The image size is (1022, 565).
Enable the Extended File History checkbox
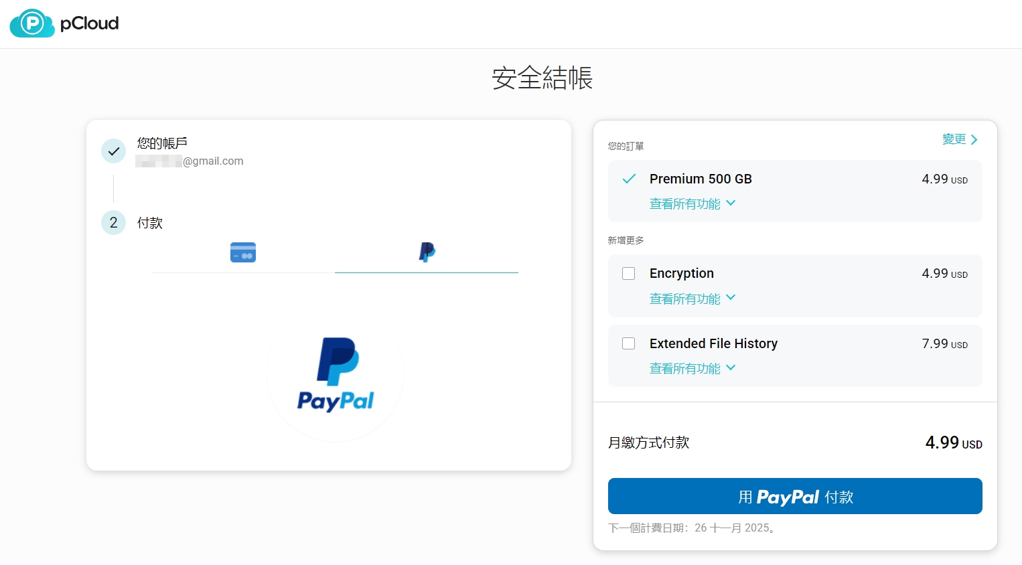(628, 343)
